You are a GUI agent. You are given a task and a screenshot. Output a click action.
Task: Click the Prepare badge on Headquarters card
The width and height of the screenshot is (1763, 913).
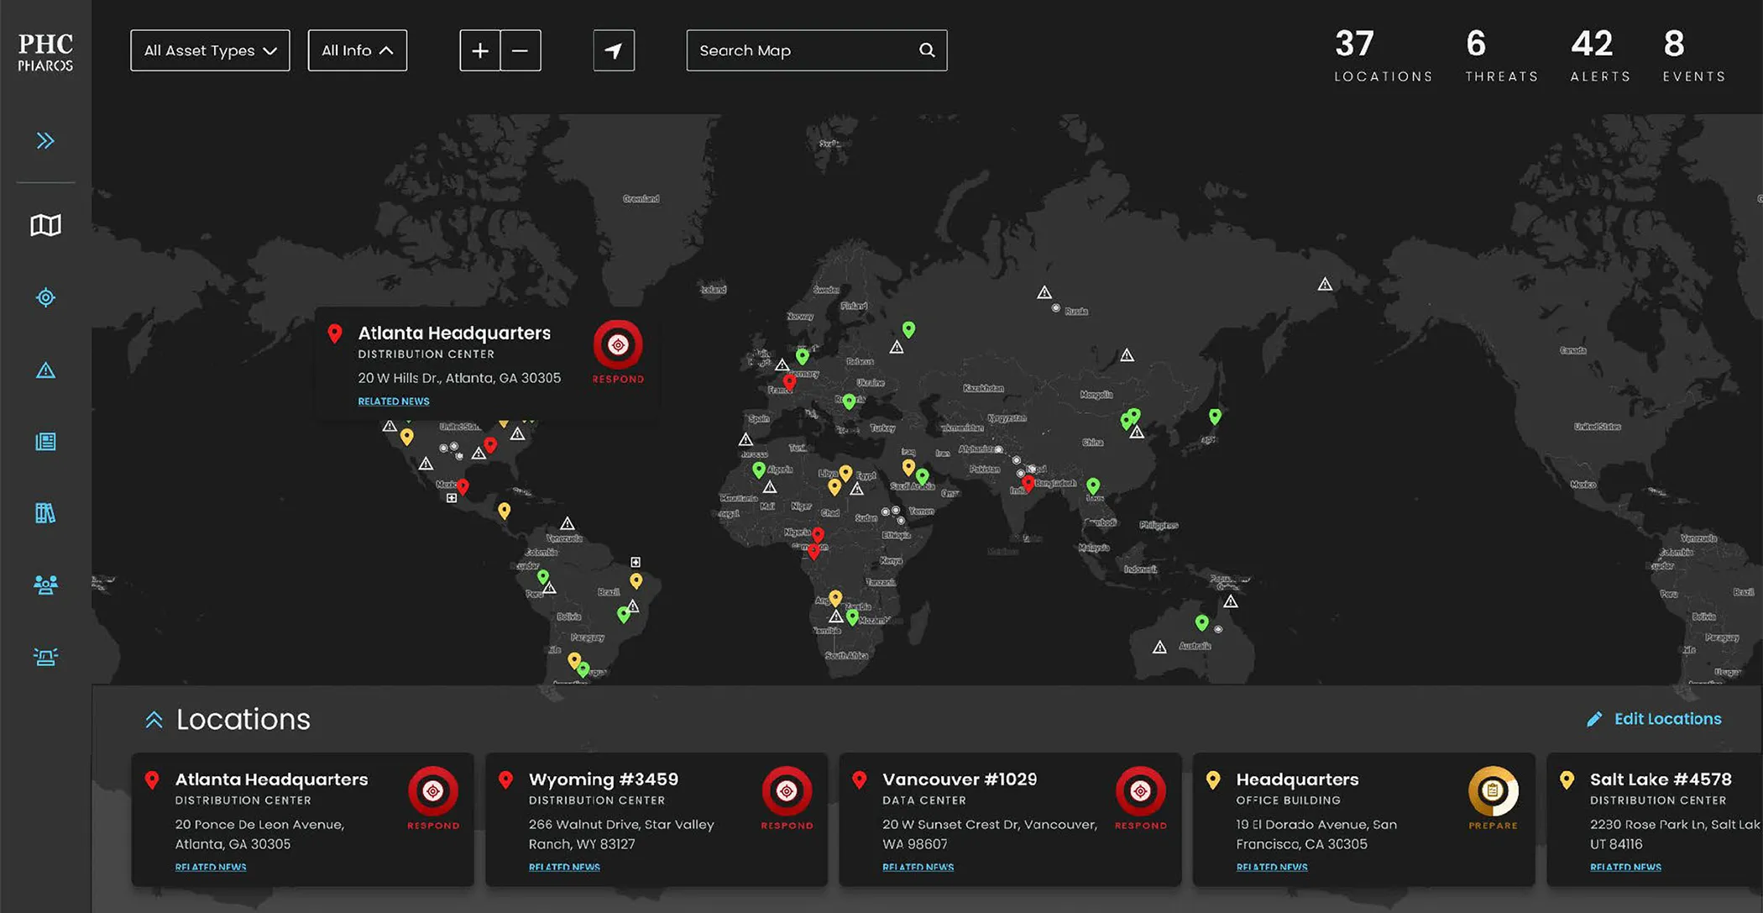[x=1493, y=791]
